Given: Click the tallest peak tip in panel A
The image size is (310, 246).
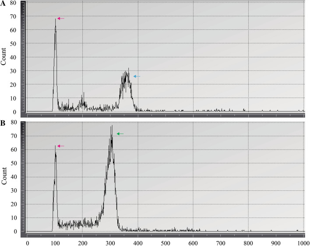Looking at the screenshot, I should [x=56, y=19].
